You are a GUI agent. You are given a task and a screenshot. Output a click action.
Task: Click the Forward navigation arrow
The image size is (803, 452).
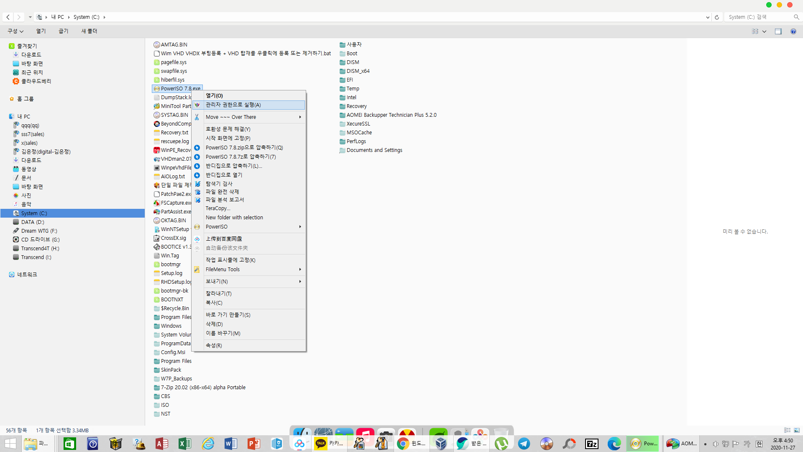pyautogui.click(x=18, y=17)
